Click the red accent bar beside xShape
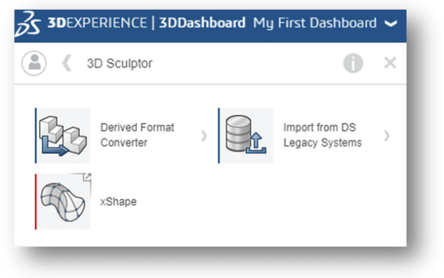The height and width of the screenshot is (278, 444). [x=35, y=202]
